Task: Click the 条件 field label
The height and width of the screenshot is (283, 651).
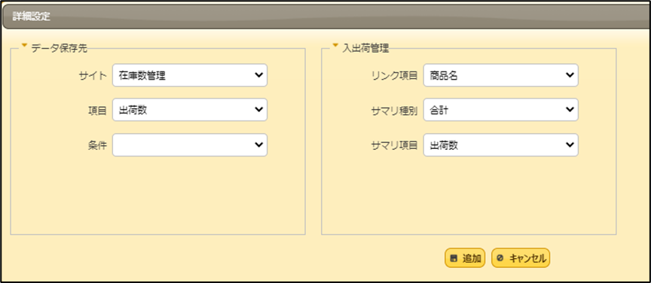Action: pyautogui.click(x=98, y=145)
